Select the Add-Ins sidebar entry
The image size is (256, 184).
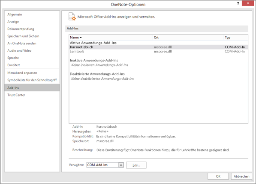click(x=32, y=88)
